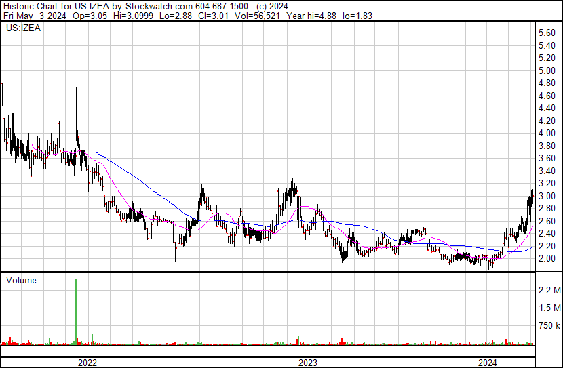Click the Year hi=4.88 value in header

(310, 16)
